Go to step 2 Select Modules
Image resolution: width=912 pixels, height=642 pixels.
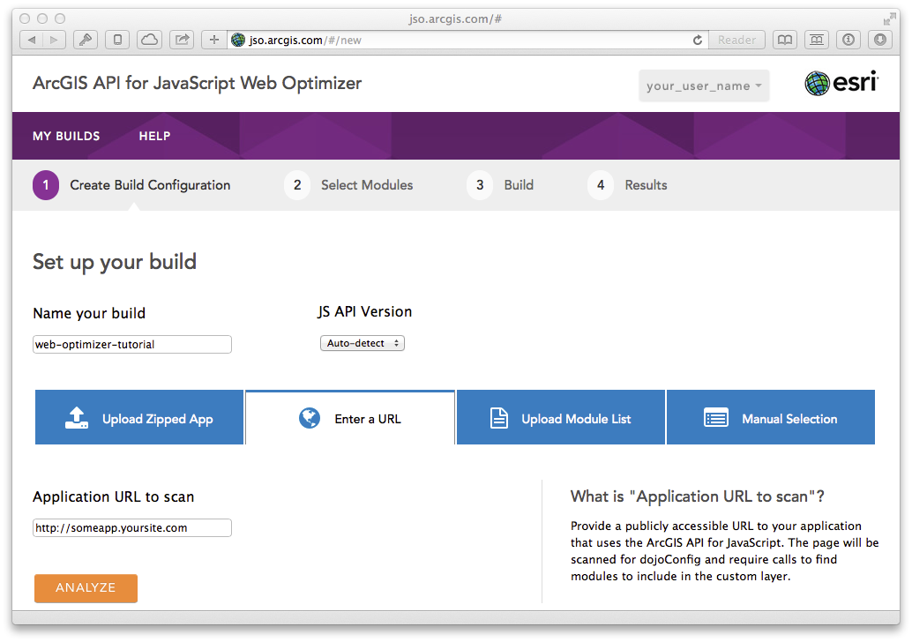(348, 185)
